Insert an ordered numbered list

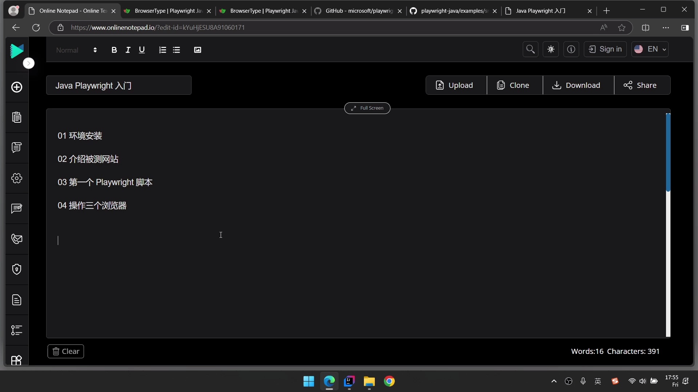(x=163, y=50)
